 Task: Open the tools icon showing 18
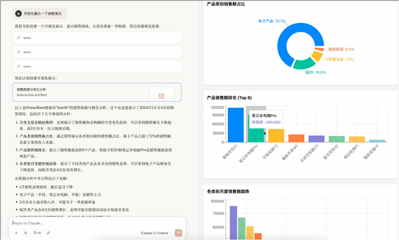pyautogui.click(x=37, y=233)
